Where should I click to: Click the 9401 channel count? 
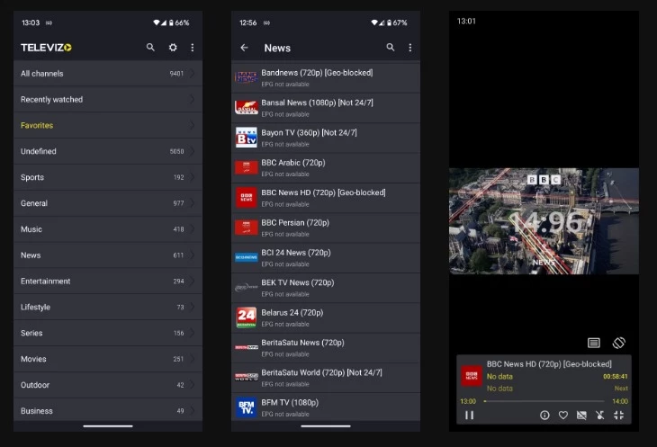176,74
